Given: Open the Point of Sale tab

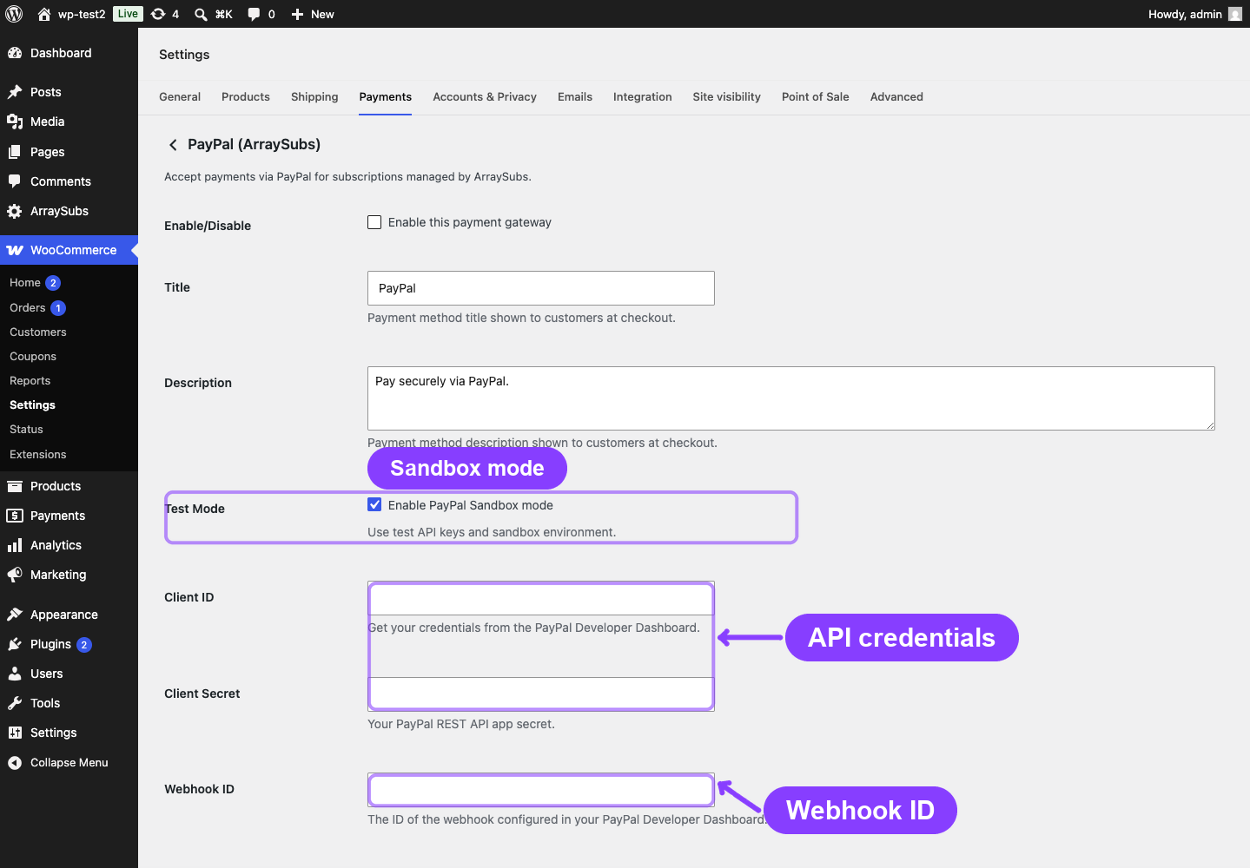Looking at the screenshot, I should click(x=816, y=97).
